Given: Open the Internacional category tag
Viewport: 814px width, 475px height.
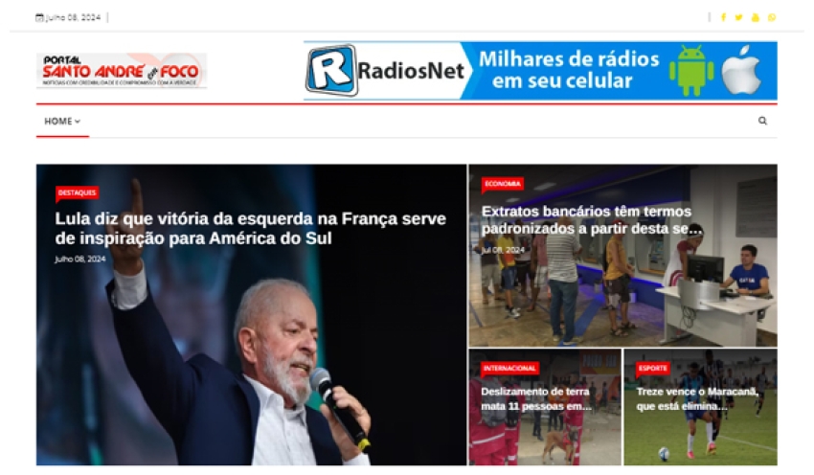Looking at the screenshot, I should click(x=509, y=368).
